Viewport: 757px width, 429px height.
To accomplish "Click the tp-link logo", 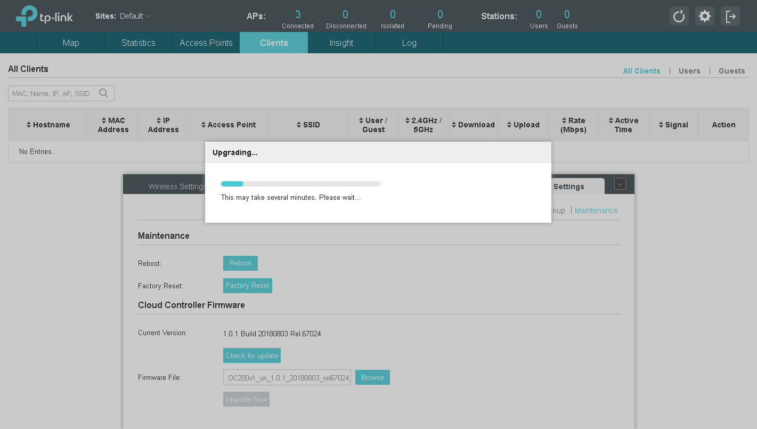I will 44,16.
